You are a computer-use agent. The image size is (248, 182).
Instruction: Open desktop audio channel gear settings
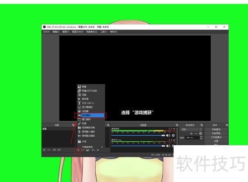(x=173, y=135)
